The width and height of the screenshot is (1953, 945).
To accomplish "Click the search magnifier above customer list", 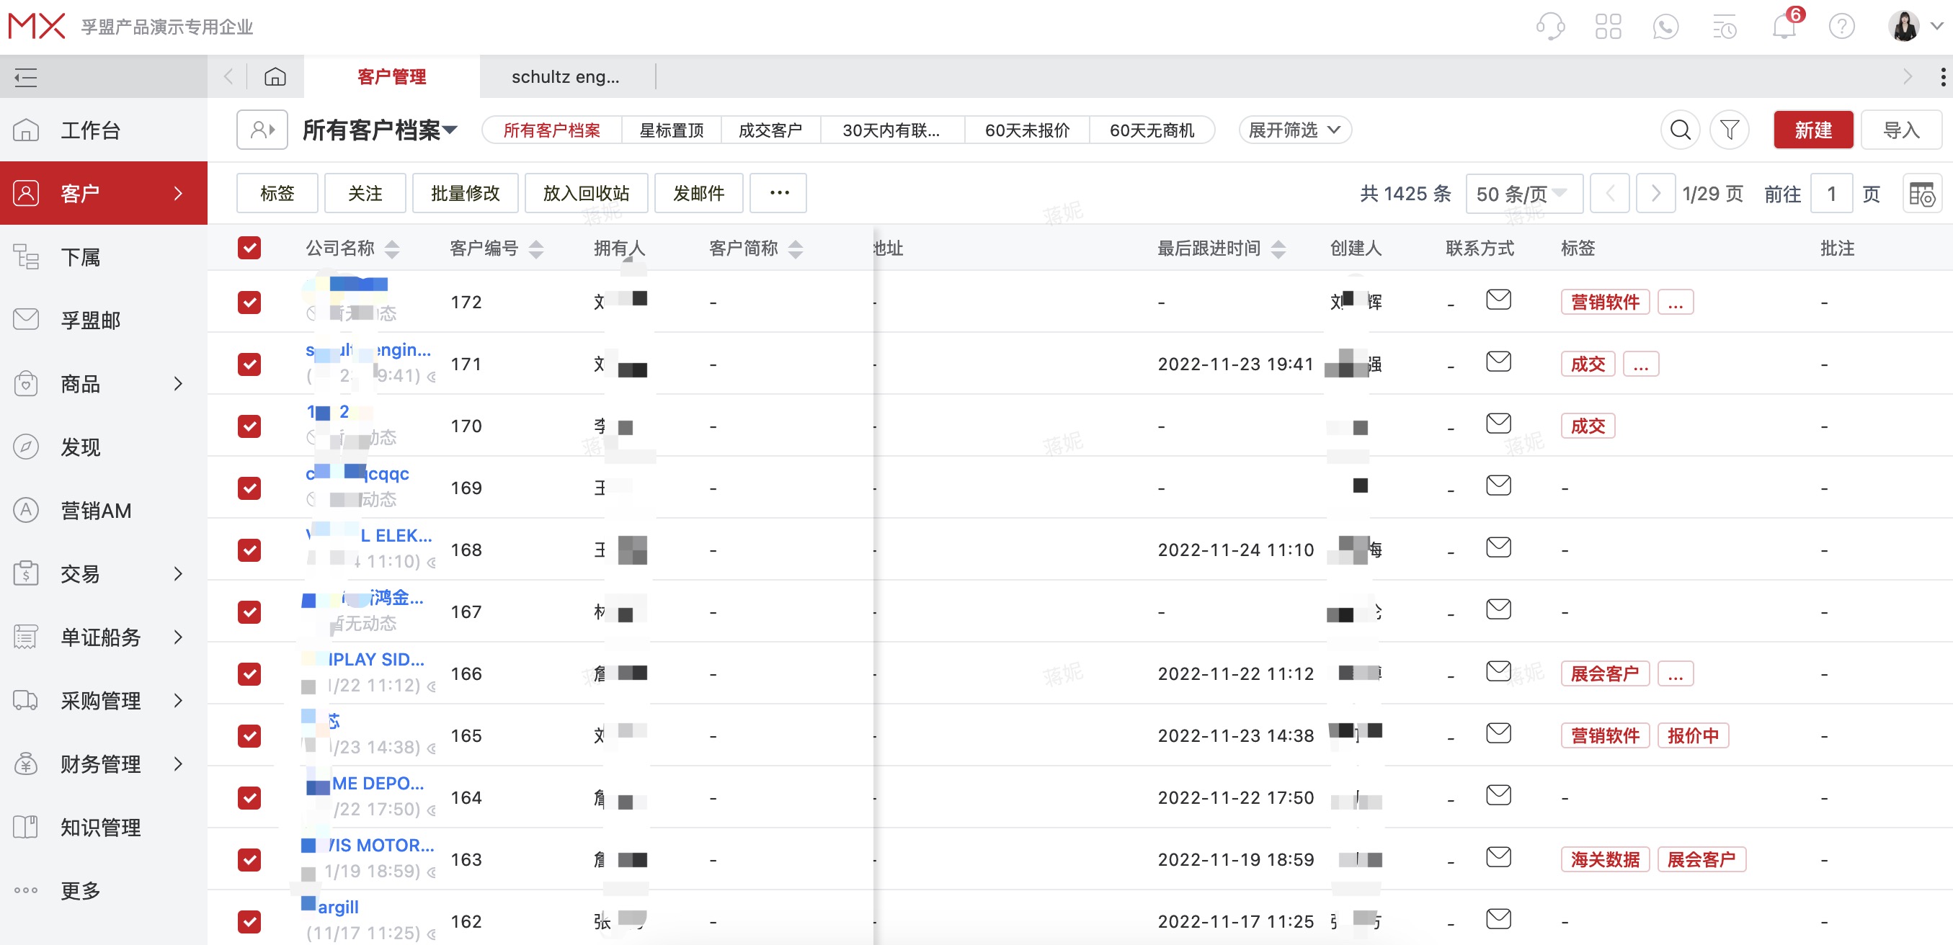I will pyautogui.click(x=1680, y=130).
